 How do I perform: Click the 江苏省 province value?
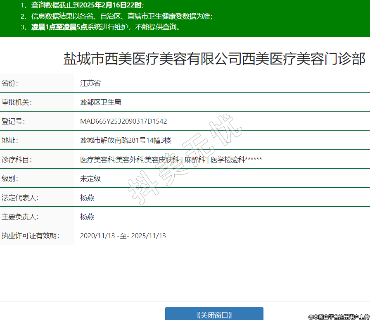pyautogui.click(x=90, y=84)
